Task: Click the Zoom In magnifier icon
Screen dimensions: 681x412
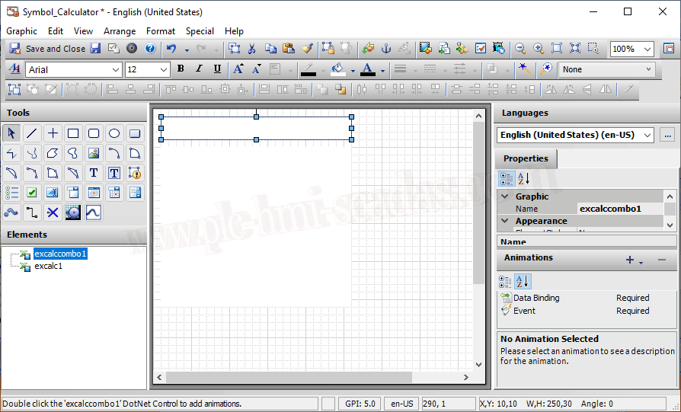Action: [x=539, y=49]
